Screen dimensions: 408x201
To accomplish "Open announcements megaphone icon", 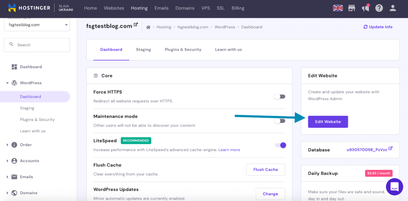I will tap(366, 8).
